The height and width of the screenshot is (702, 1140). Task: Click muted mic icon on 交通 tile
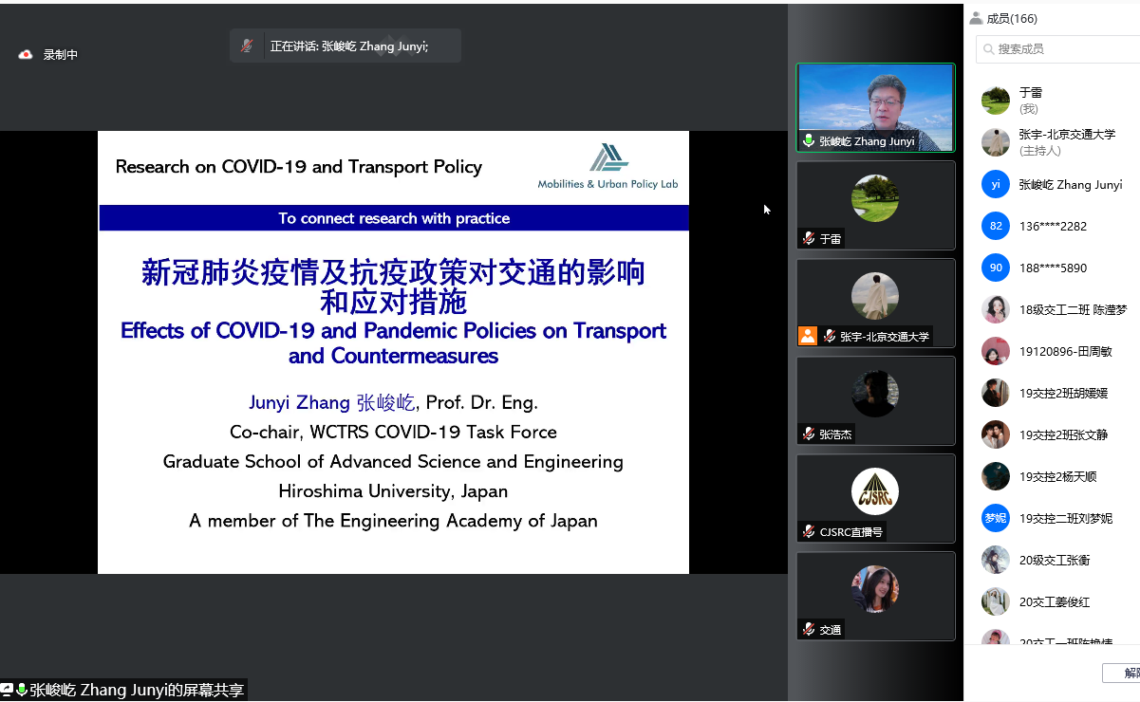click(808, 630)
